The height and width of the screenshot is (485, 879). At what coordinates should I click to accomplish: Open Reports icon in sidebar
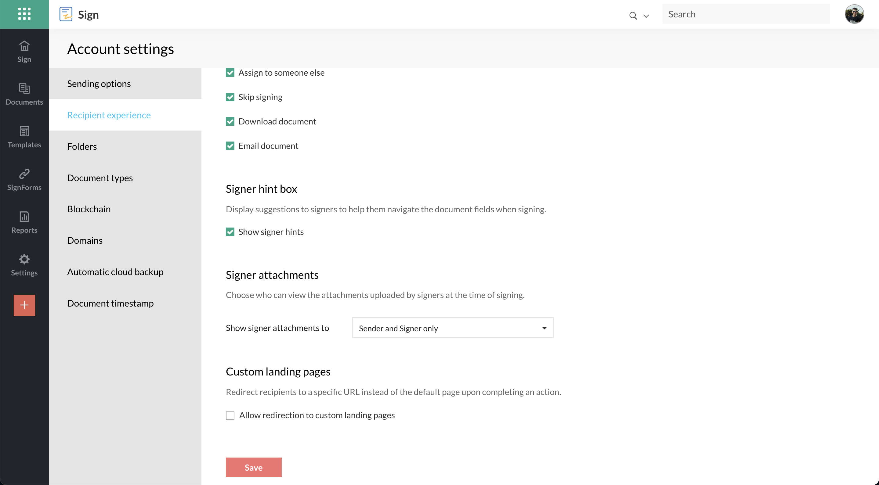click(24, 217)
